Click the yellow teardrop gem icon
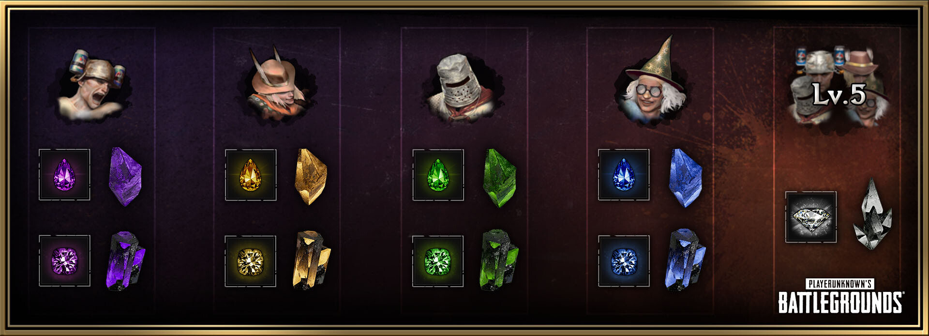Image resolution: width=929 pixels, height=336 pixels. click(x=251, y=175)
